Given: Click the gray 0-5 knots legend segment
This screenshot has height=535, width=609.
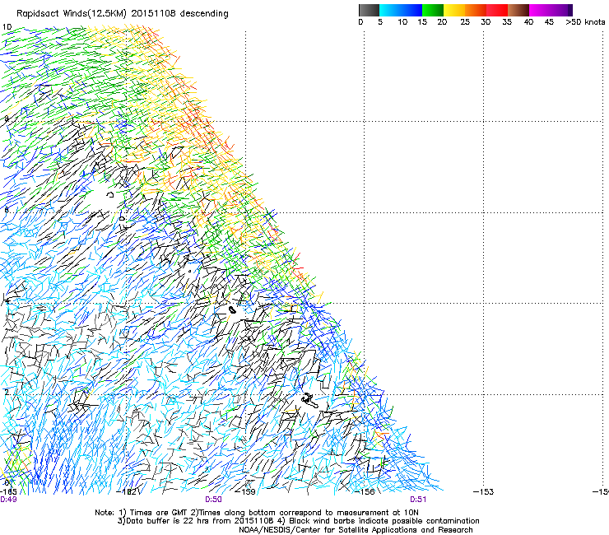Looking at the screenshot, I should pos(369,10).
